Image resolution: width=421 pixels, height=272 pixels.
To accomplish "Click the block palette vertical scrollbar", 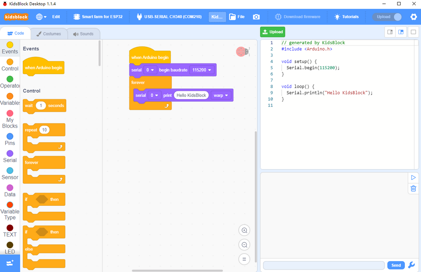I will coord(100,53).
